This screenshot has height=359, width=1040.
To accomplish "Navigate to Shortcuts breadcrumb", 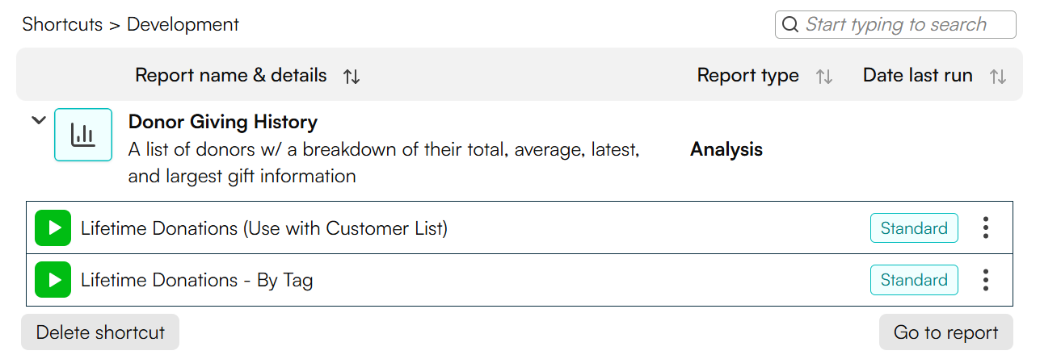I will click(62, 24).
